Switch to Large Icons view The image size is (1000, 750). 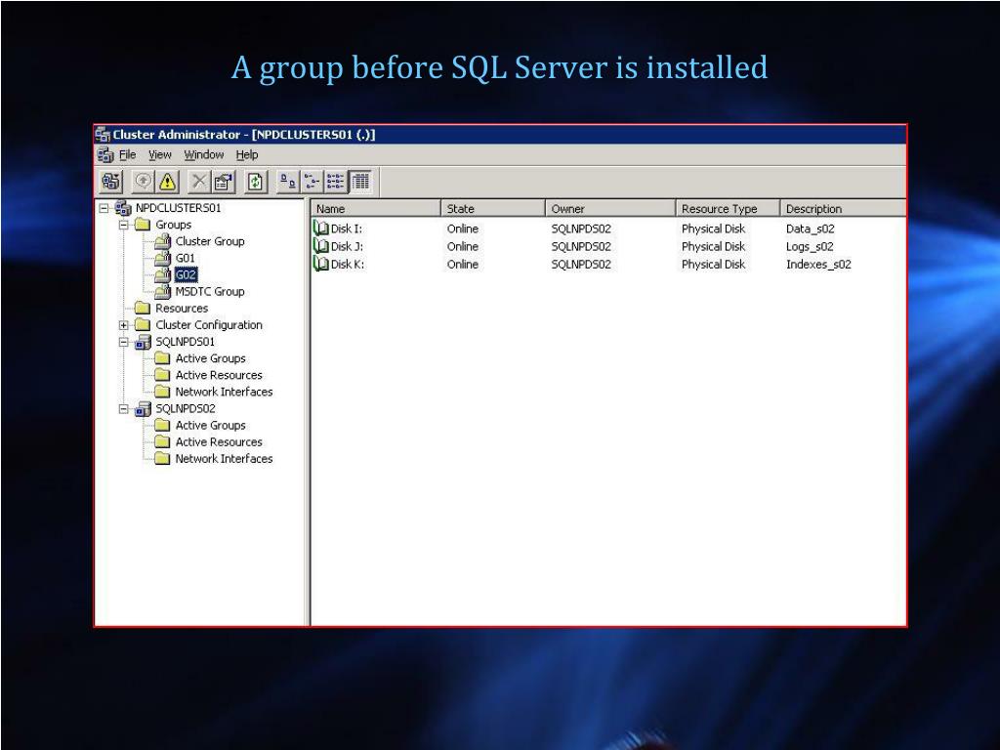(x=288, y=182)
